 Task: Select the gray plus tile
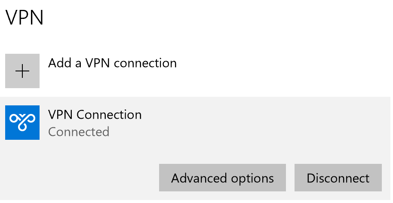pyautogui.click(x=22, y=71)
